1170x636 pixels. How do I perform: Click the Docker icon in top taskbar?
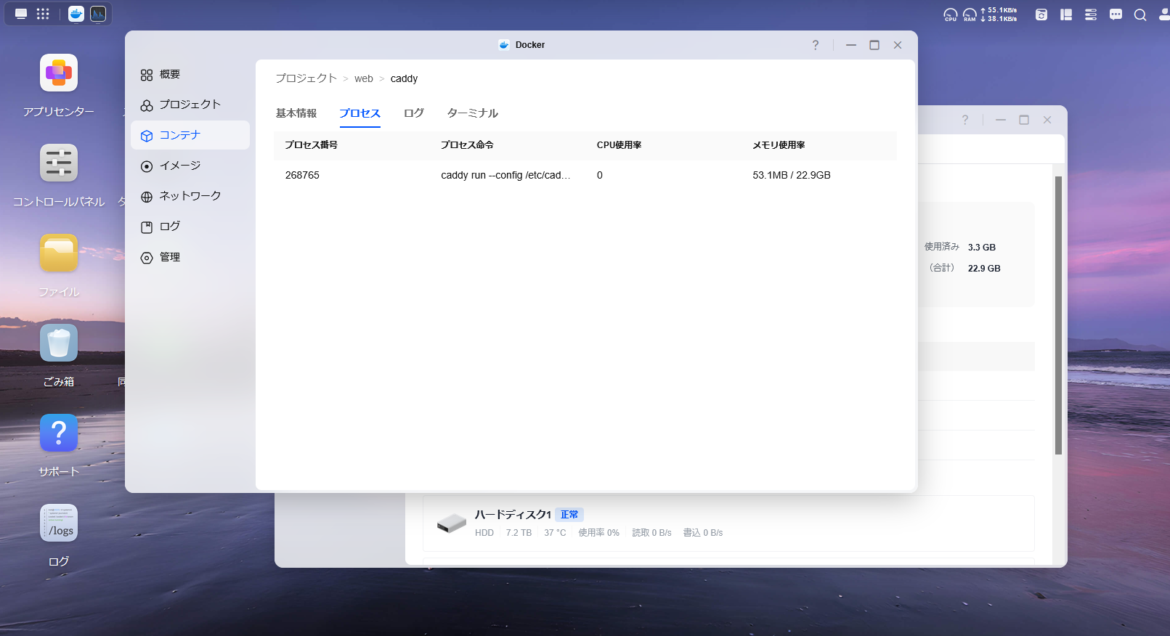[76, 14]
